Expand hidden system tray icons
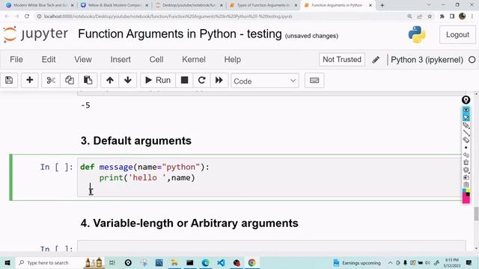This screenshot has width=479, height=269. (391, 262)
